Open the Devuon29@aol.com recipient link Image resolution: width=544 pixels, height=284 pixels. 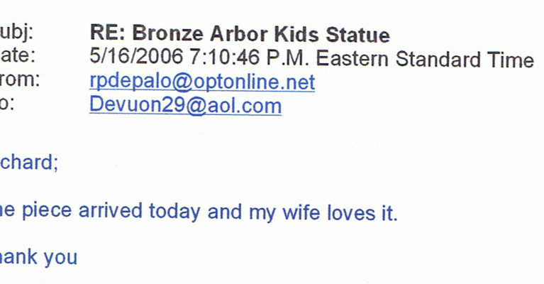click(185, 105)
